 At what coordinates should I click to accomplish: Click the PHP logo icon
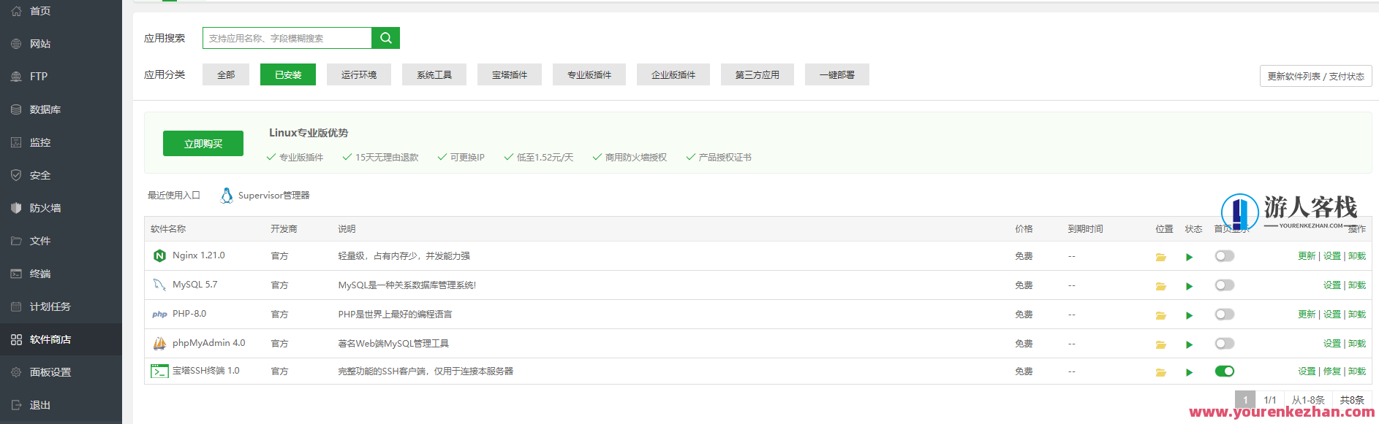[x=159, y=314]
